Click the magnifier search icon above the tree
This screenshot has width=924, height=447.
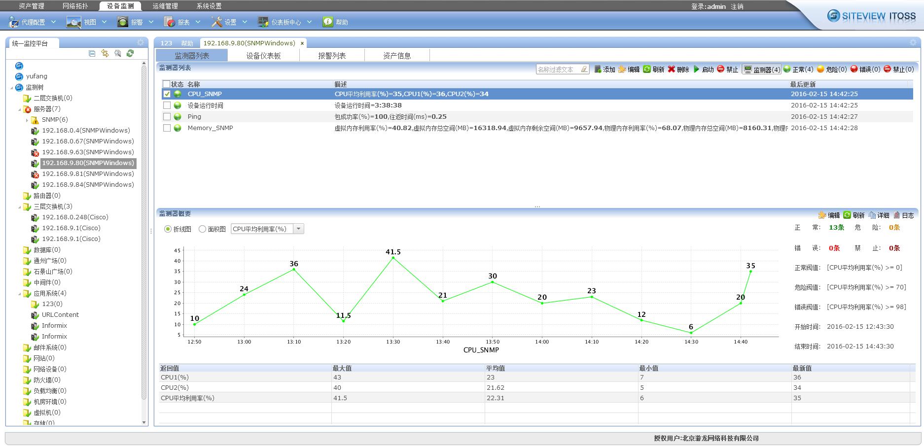[118, 53]
